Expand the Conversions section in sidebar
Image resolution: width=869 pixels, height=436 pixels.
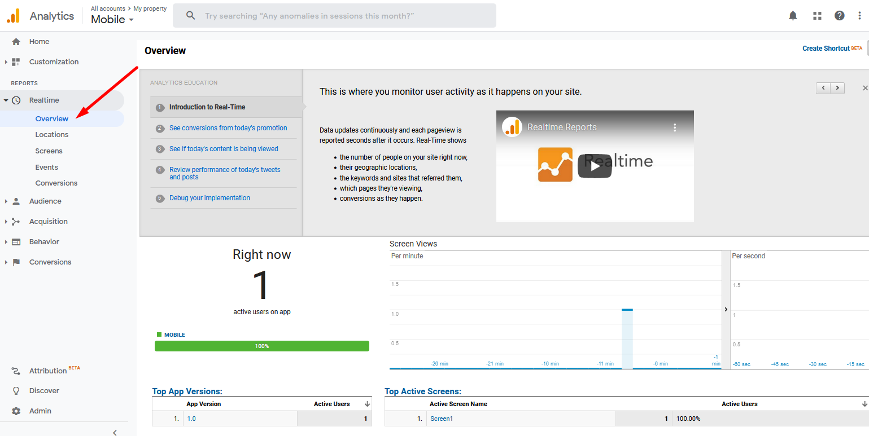click(6, 262)
